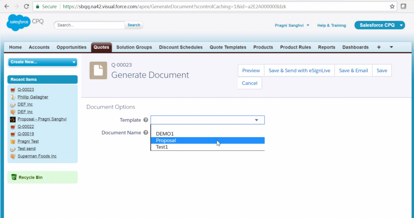Click the icon beside Q-00019

pos(13,134)
